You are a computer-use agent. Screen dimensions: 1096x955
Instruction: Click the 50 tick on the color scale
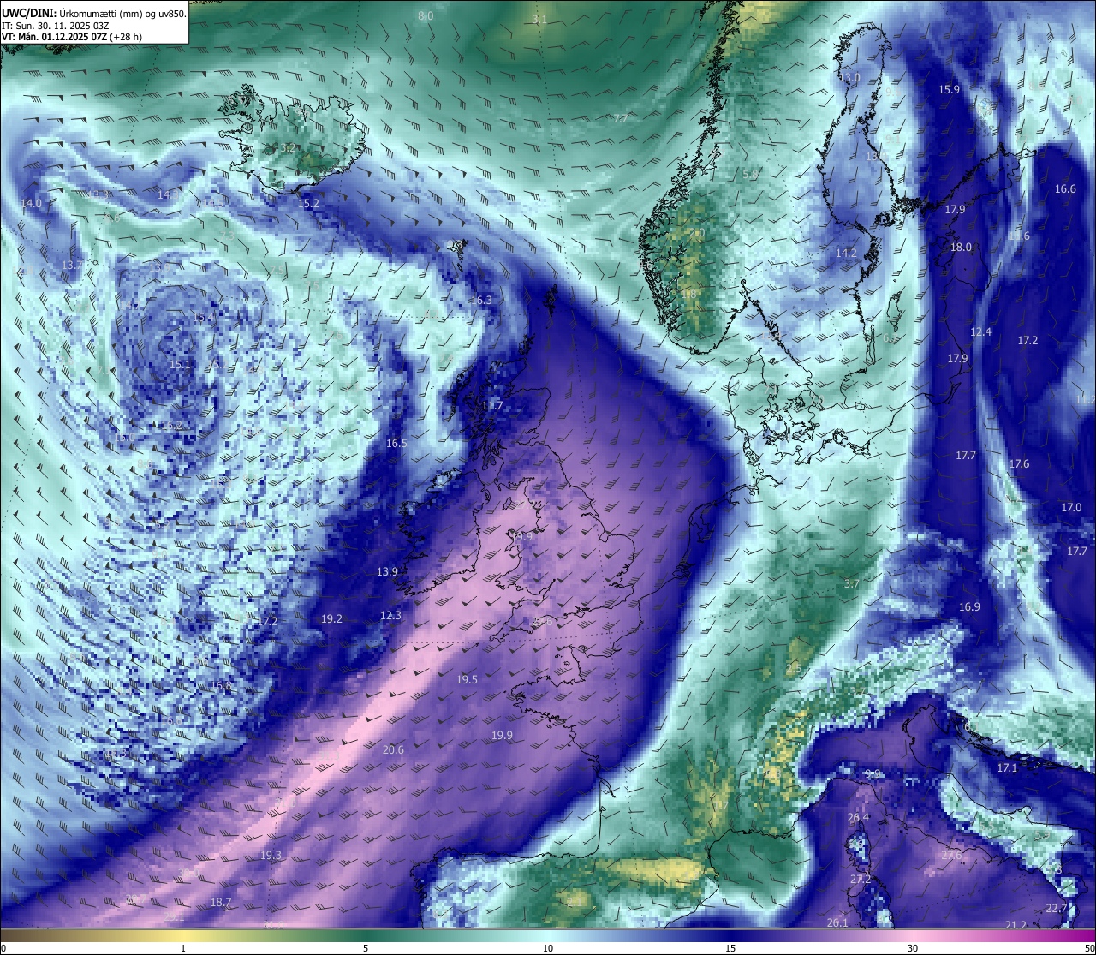1088,948
